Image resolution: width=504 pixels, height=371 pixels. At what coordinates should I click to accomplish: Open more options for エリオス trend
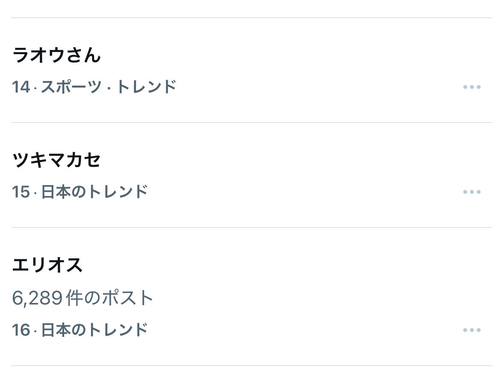tap(472, 330)
